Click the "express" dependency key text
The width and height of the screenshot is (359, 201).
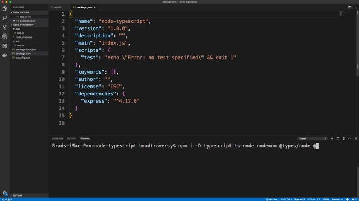point(94,101)
